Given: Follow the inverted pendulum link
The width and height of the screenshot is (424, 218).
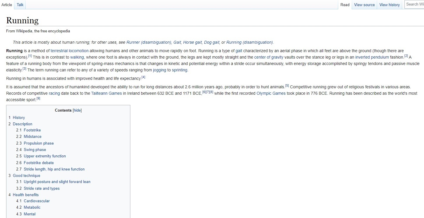Looking at the screenshot, I should pyautogui.click(x=372, y=57).
